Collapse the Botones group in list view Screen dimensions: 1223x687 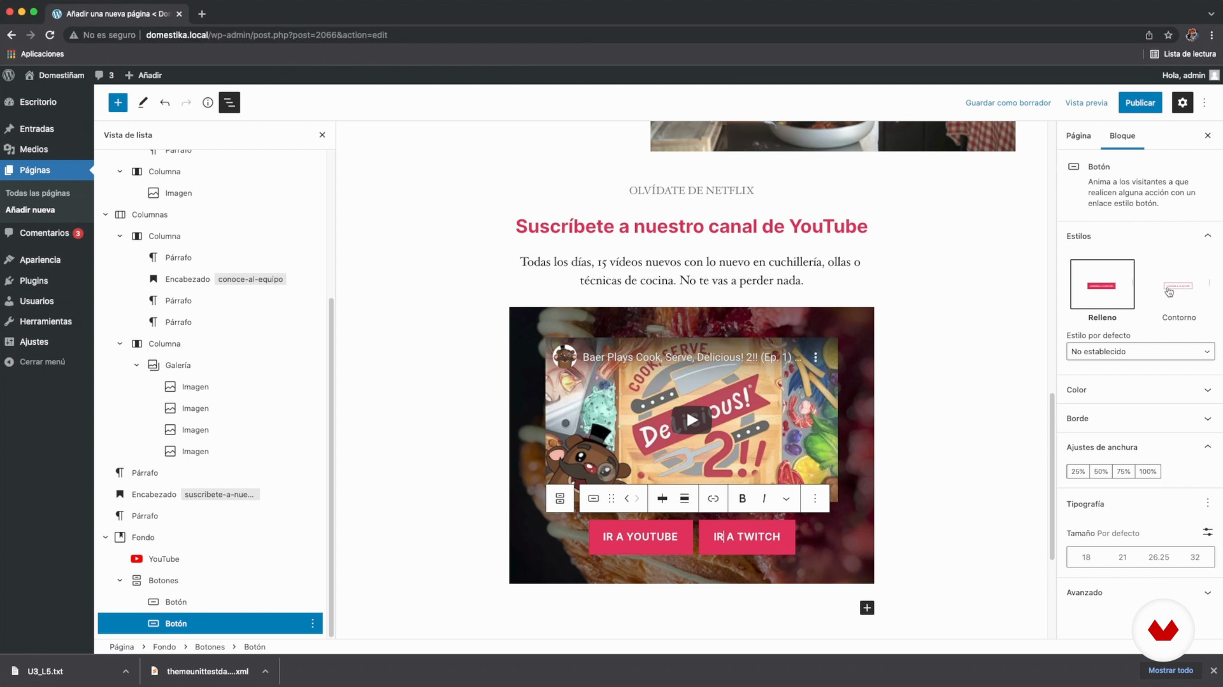coord(120,580)
